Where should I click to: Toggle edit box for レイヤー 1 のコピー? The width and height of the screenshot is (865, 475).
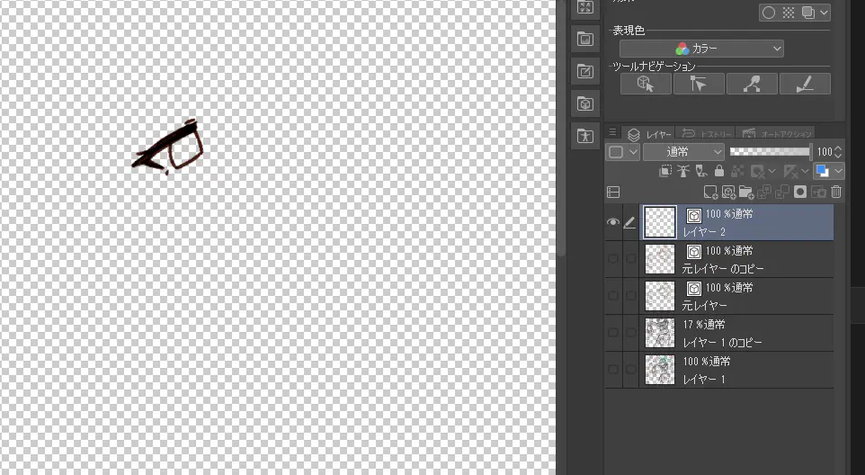point(630,333)
